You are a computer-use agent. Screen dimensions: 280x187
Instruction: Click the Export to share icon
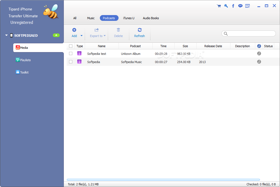tap(97, 30)
